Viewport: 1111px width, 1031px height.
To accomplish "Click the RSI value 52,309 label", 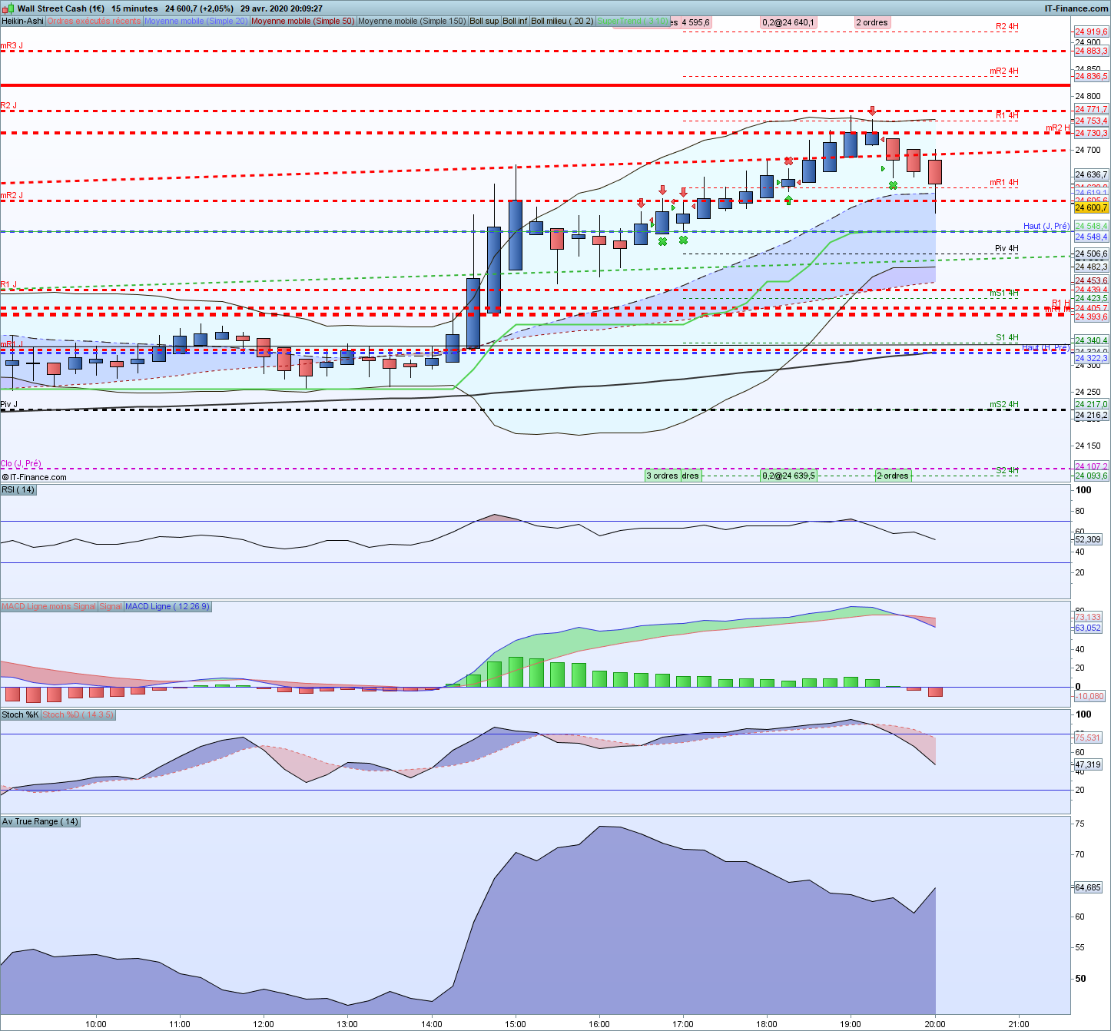I will pos(1088,539).
